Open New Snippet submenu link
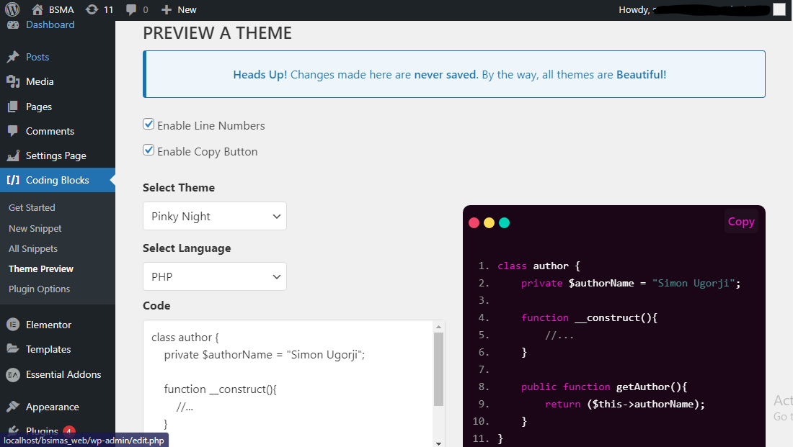This screenshot has height=447, width=793. pos(35,228)
